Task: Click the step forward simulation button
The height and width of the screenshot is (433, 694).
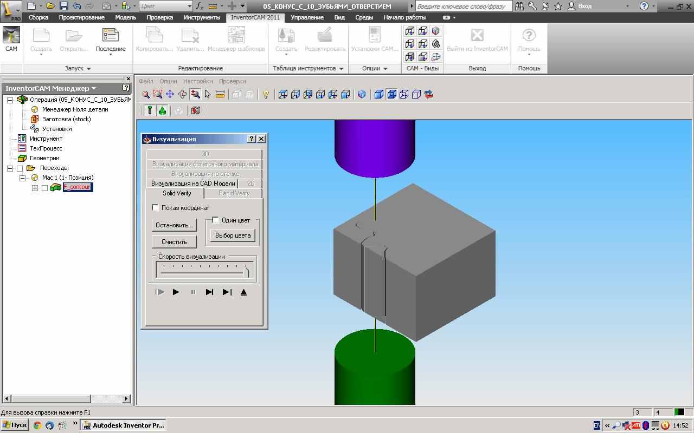Action: [209, 292]
